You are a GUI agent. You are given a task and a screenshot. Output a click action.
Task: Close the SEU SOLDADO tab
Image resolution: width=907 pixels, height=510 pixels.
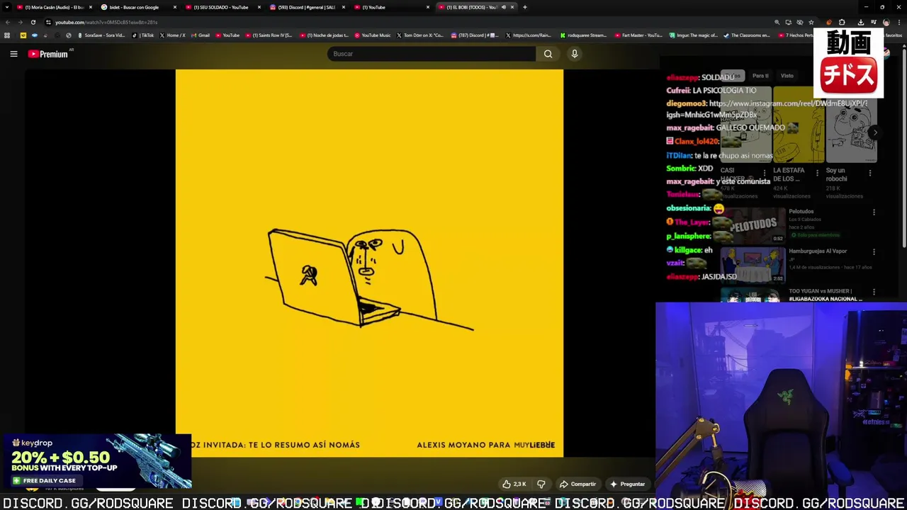click(x=259, y=7)
